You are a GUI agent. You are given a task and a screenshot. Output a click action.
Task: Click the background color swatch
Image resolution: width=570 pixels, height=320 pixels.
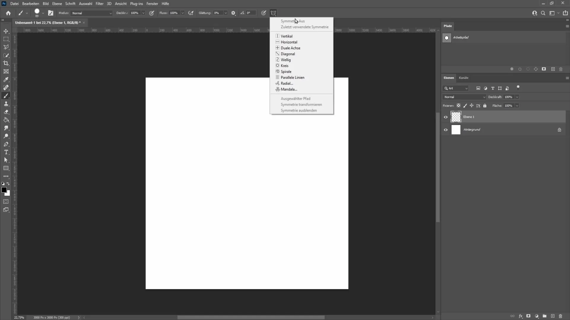(8, 194)
